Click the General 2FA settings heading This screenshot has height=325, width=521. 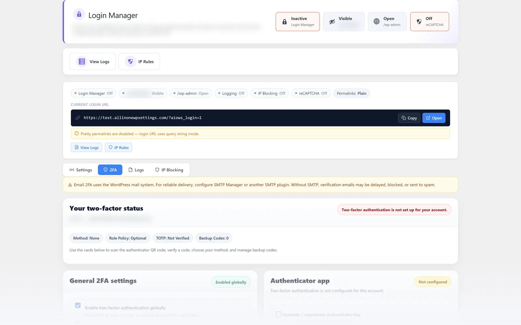103,281
